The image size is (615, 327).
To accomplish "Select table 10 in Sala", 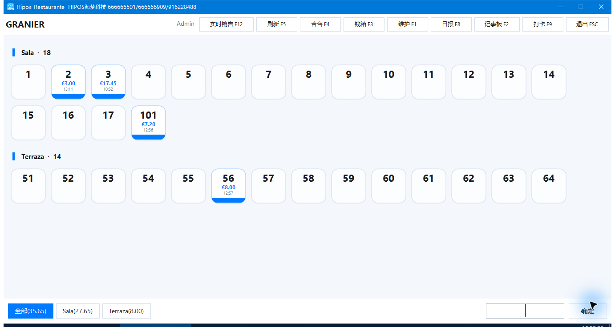I will (389, 82).
